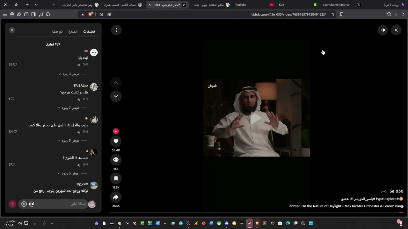Open the tab search dropdown chevron

coord(36,5)
